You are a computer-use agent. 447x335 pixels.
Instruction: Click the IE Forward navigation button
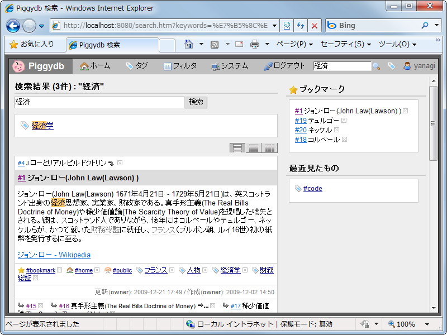[x=29, y=26]
